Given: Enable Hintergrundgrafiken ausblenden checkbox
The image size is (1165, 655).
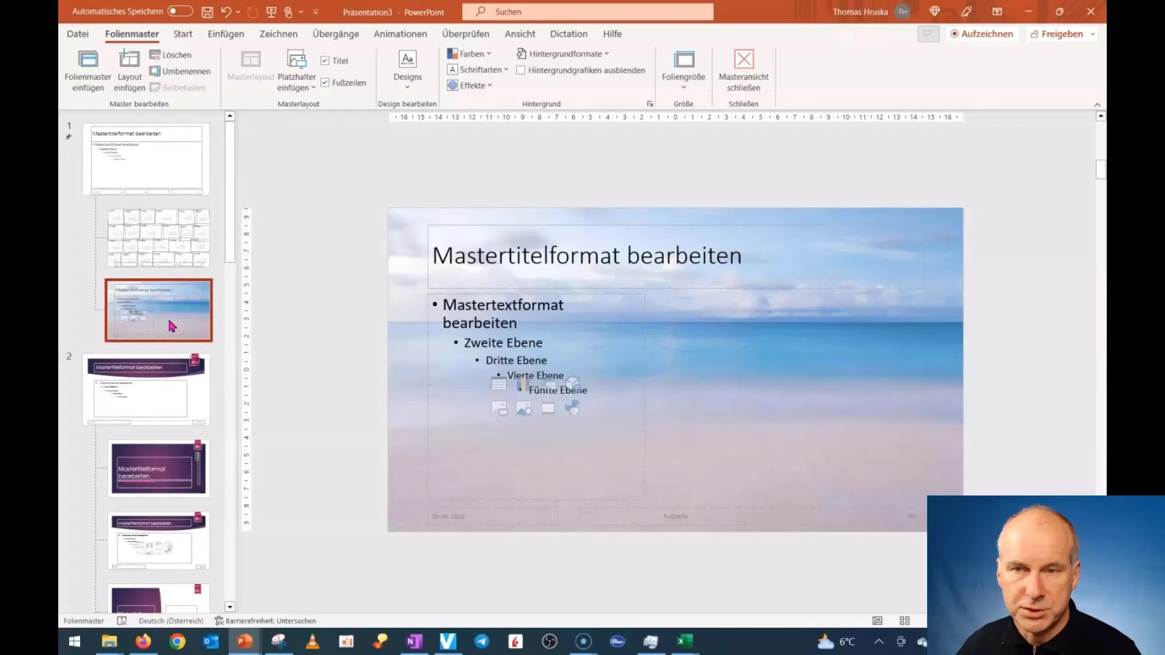Looking at the screenshot, I should coord(522,70).
